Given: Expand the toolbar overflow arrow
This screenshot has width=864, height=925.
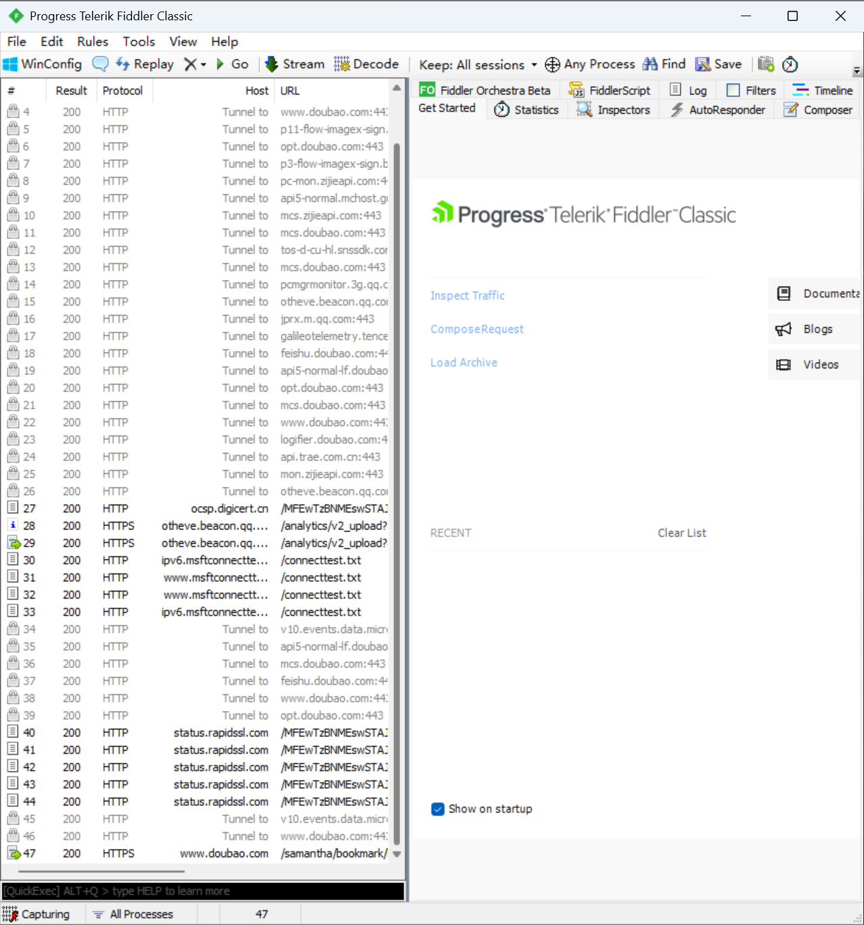Looking at the screenshot, I should tap(857, 70).
